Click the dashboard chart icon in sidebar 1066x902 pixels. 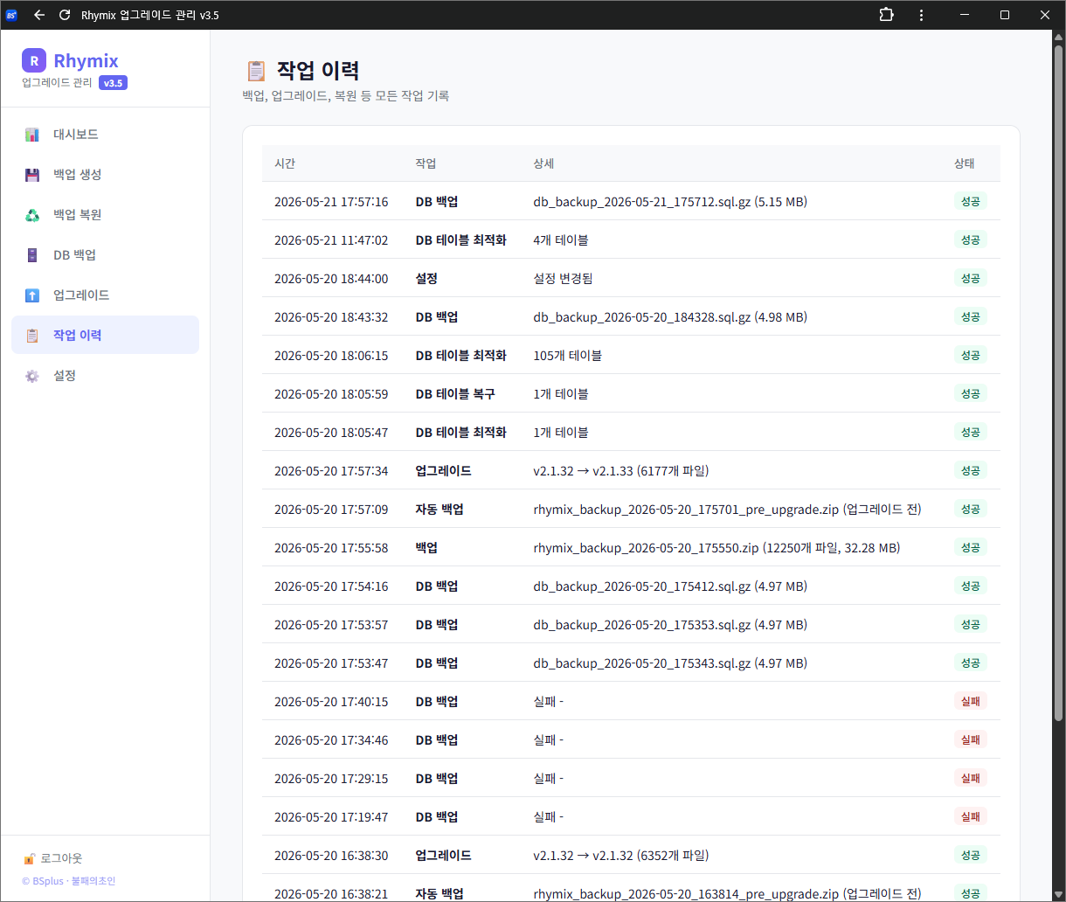click(32, 135)
